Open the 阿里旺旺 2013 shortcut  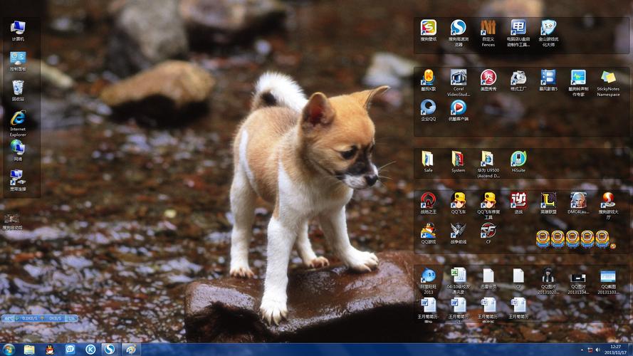(x=428, y=276)
